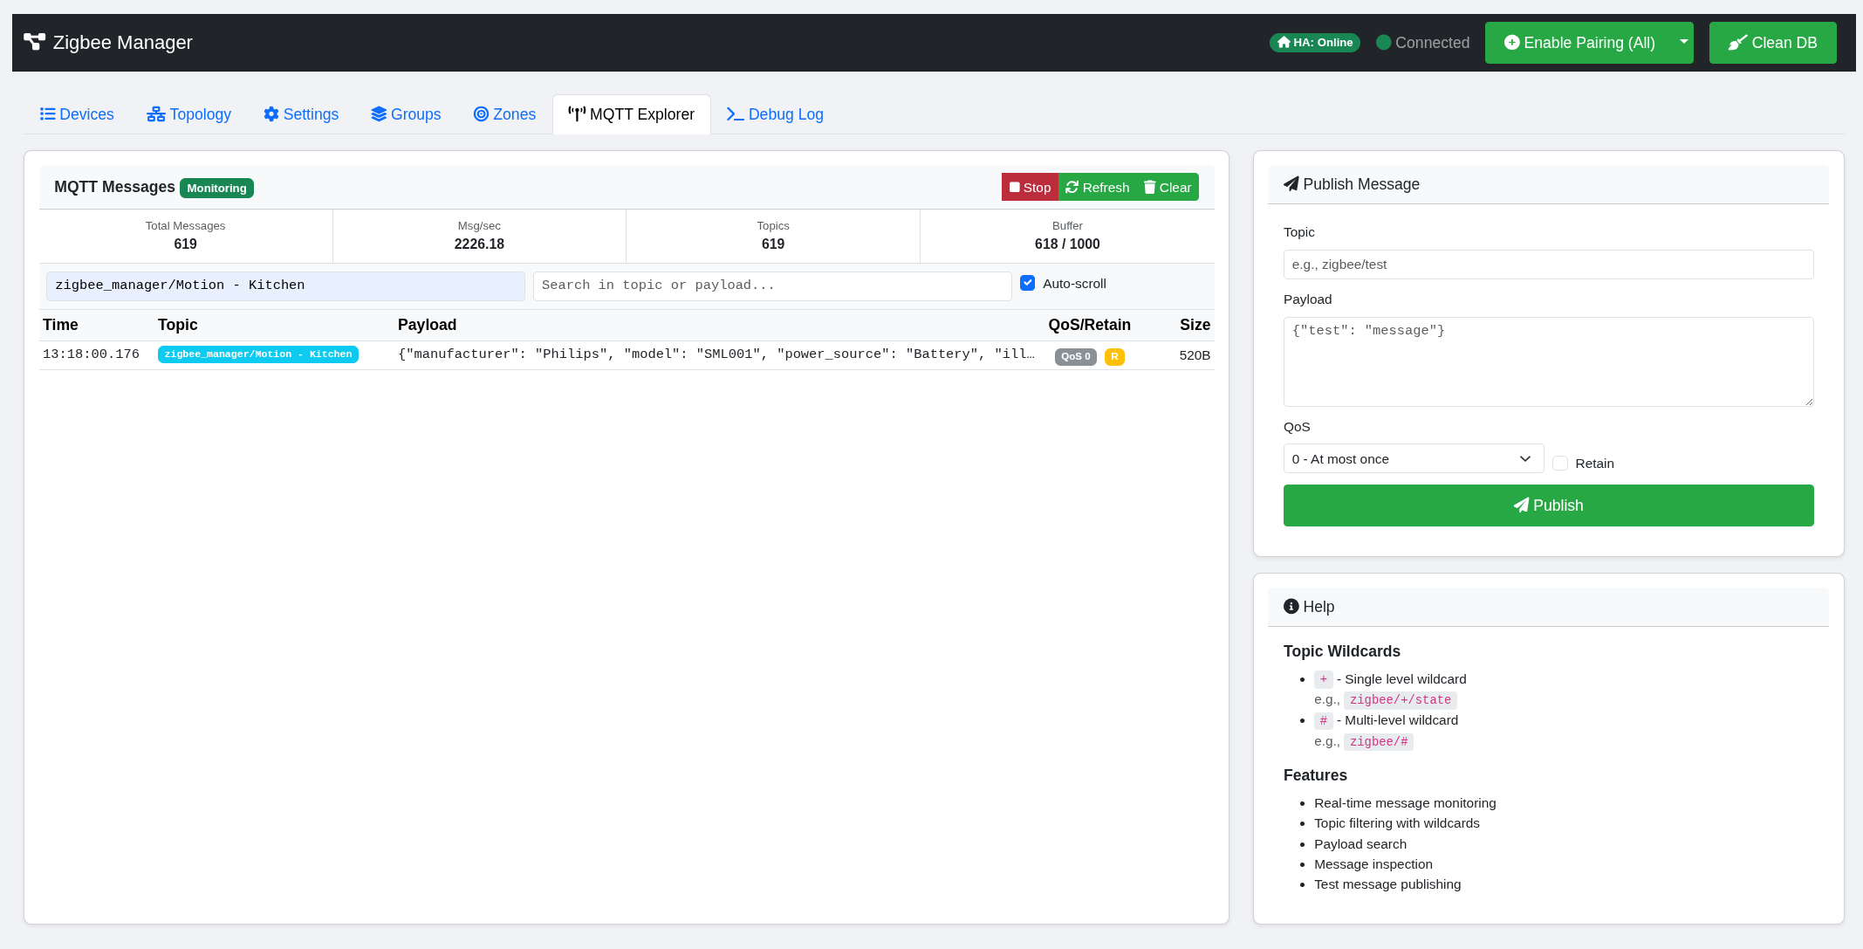Open the Settings tab
This screenshot has height=949, width=1863.
301,114
